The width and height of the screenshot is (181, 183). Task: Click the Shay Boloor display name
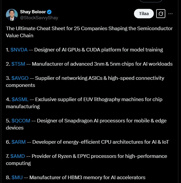[33, 12]
